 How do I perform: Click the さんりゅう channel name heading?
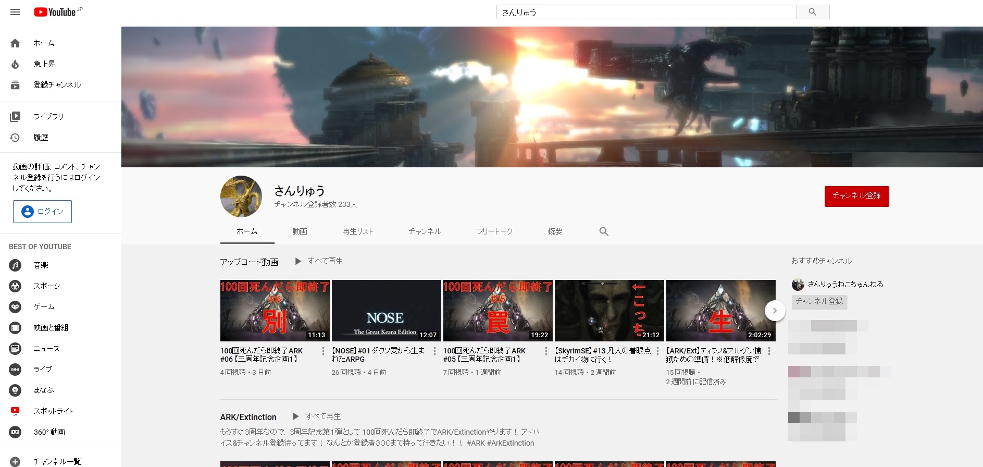pyautogui.click(x=300, y=191)
